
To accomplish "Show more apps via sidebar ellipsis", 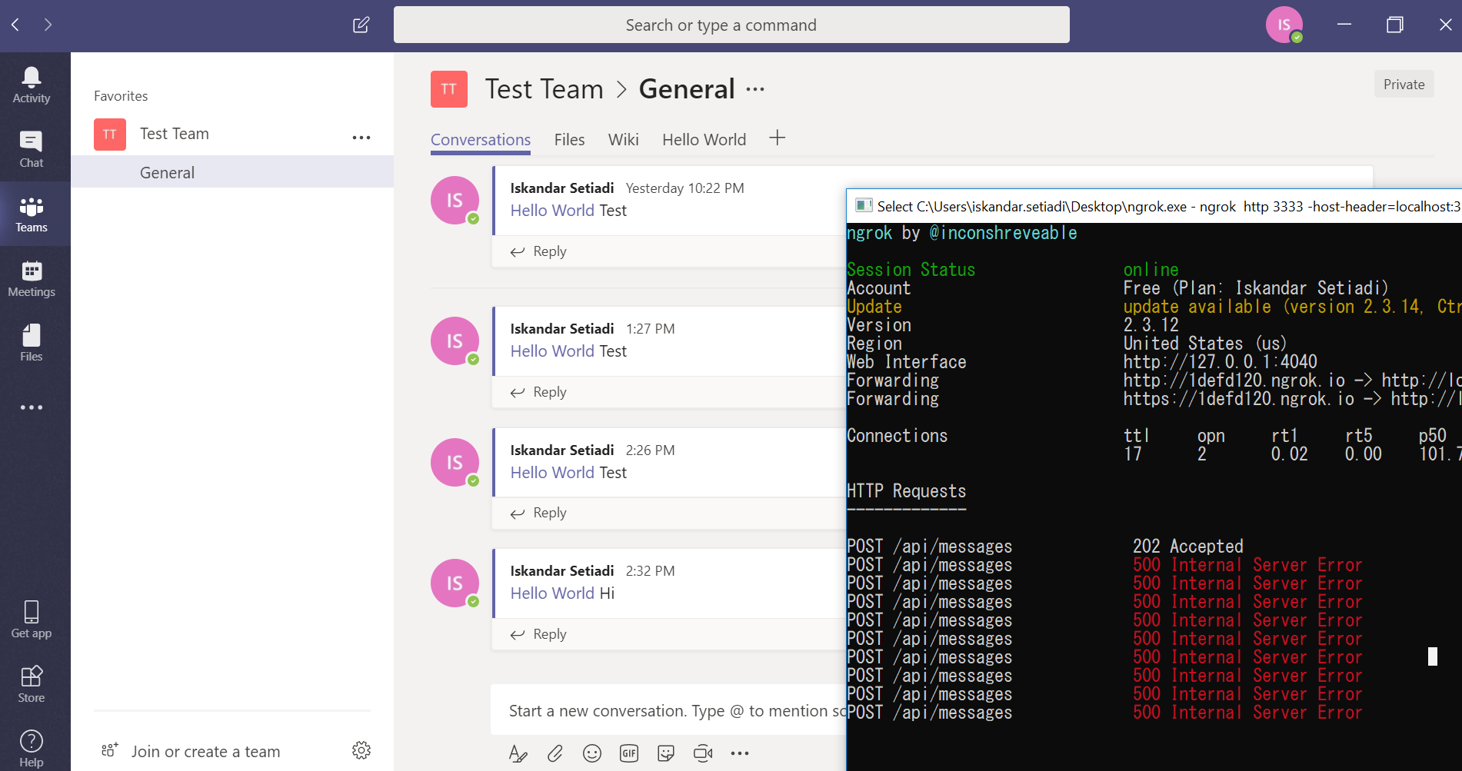I will point(32,407).
